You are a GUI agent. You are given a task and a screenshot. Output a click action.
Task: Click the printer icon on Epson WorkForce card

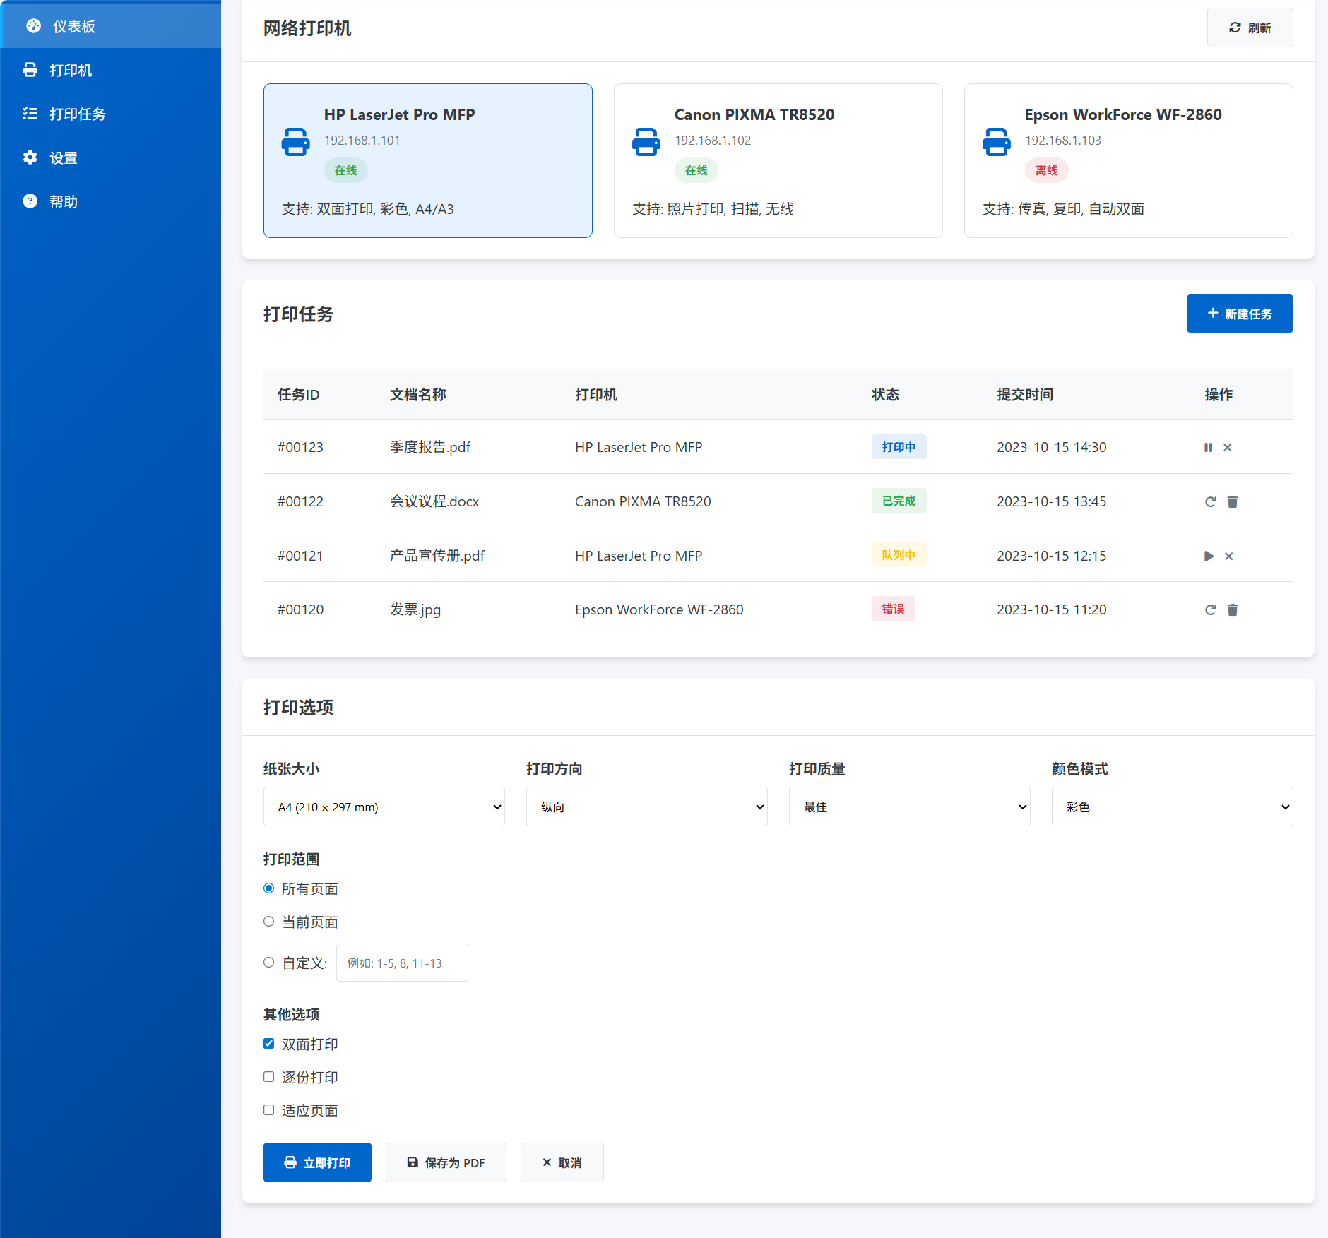pyautogui.click(x=997, y=142)
